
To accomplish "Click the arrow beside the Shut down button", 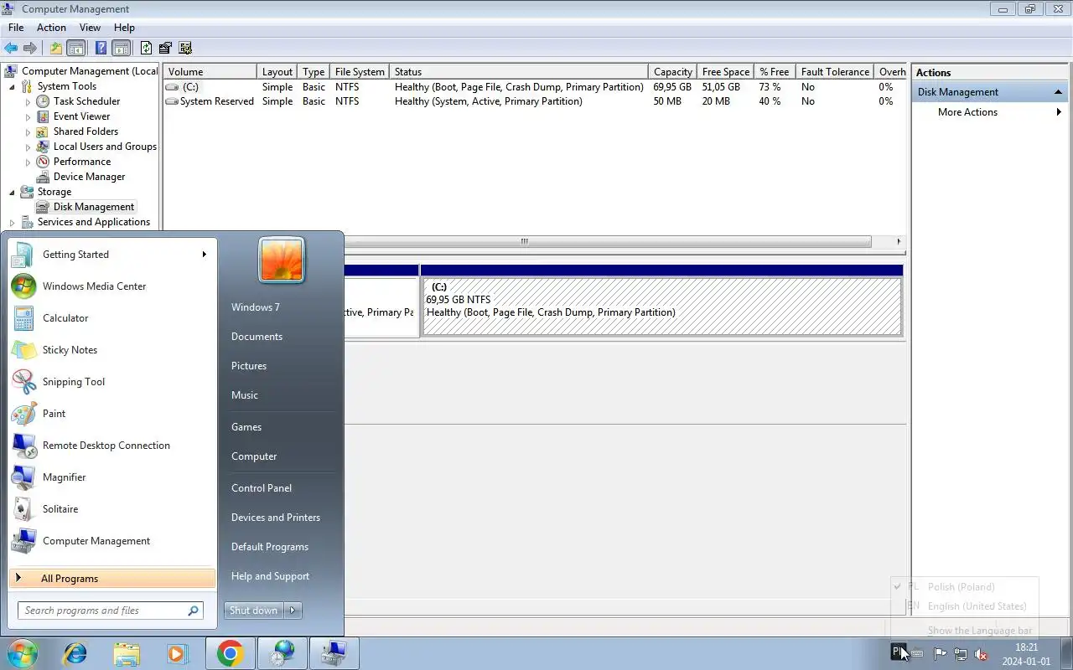I will [293, 611].
